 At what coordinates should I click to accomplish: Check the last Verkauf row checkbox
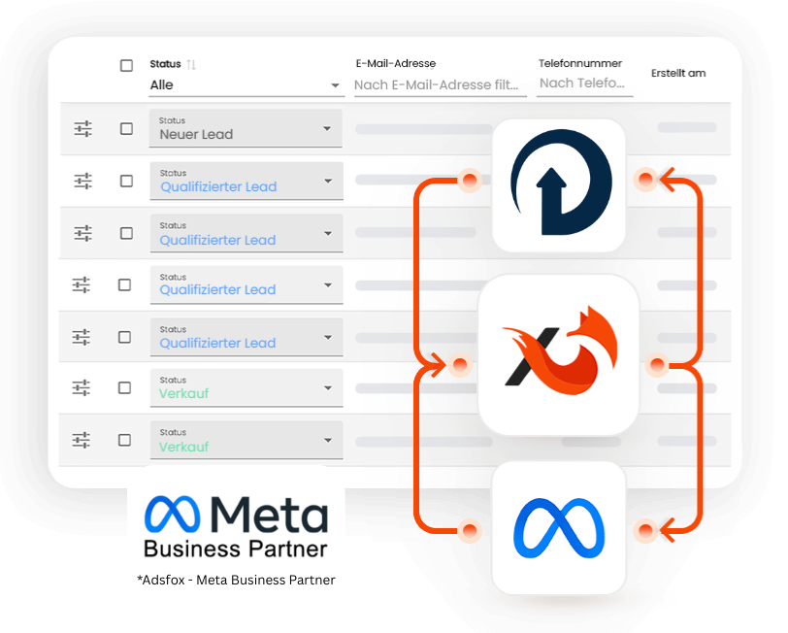tap(124, 440)
